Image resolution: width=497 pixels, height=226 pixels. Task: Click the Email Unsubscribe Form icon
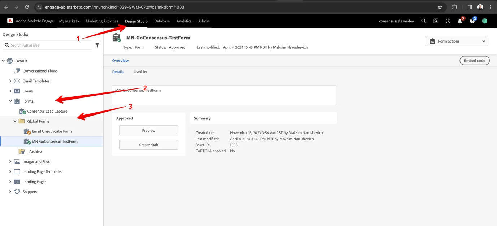pos(27,131)
